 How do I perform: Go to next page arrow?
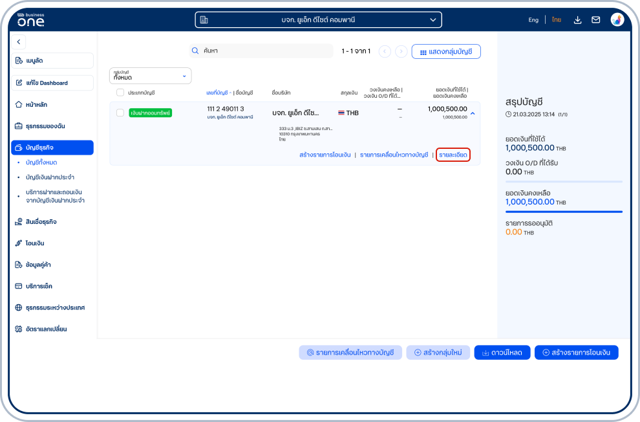pos(401,51)
